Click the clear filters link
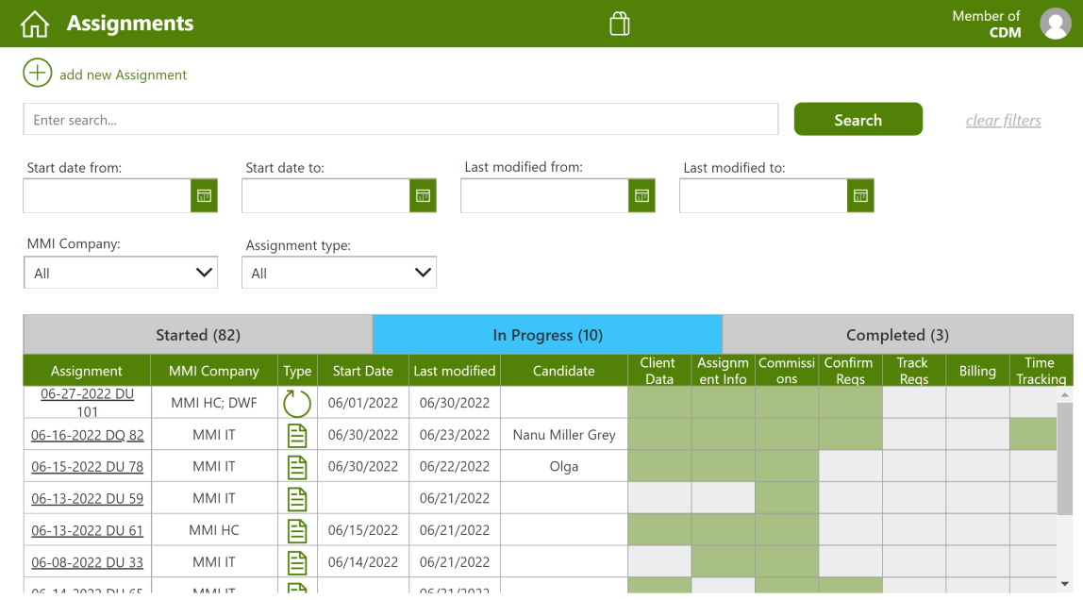The height and width of the screenshot is (600, 1083). coord(1003,121)
